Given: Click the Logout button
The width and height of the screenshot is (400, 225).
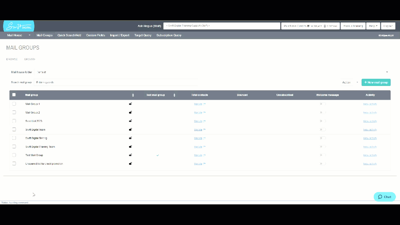Looking at the screenshot, I should pos(388,26).
